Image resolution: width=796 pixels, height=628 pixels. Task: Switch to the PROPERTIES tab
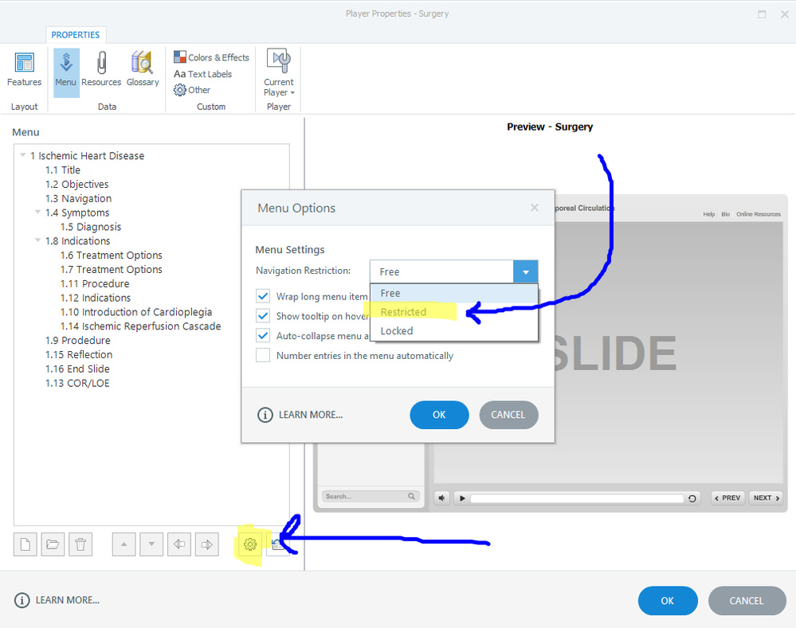pyautogui.click(x=76, y=34)
